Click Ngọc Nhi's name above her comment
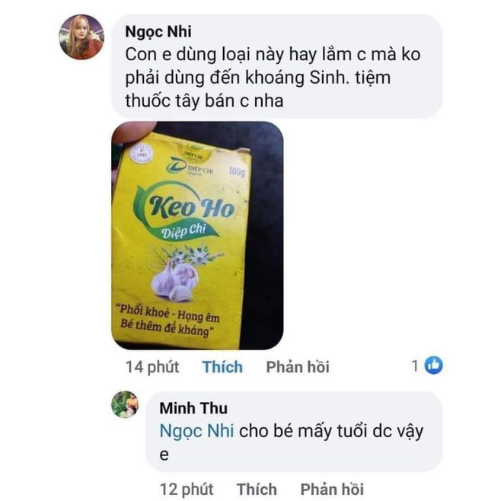501x501 pixels. click(158, 32)
